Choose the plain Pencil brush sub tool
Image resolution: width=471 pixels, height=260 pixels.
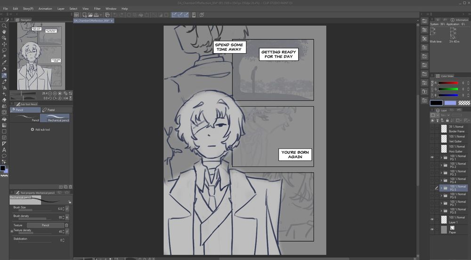[25, 118]
